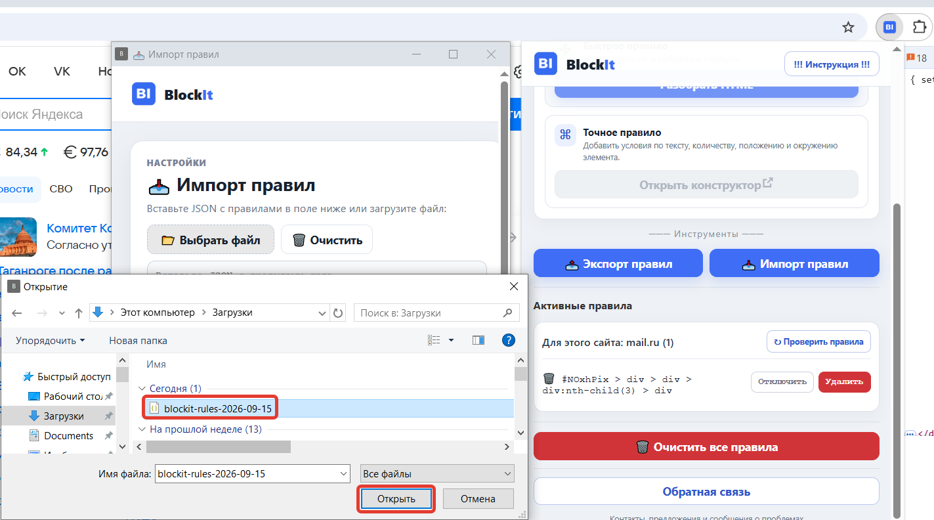The image size is (934, 520).
Task: Collapse the На прошлой неделе (13) group
Action: pyautogui.click(x=142, y=429)
